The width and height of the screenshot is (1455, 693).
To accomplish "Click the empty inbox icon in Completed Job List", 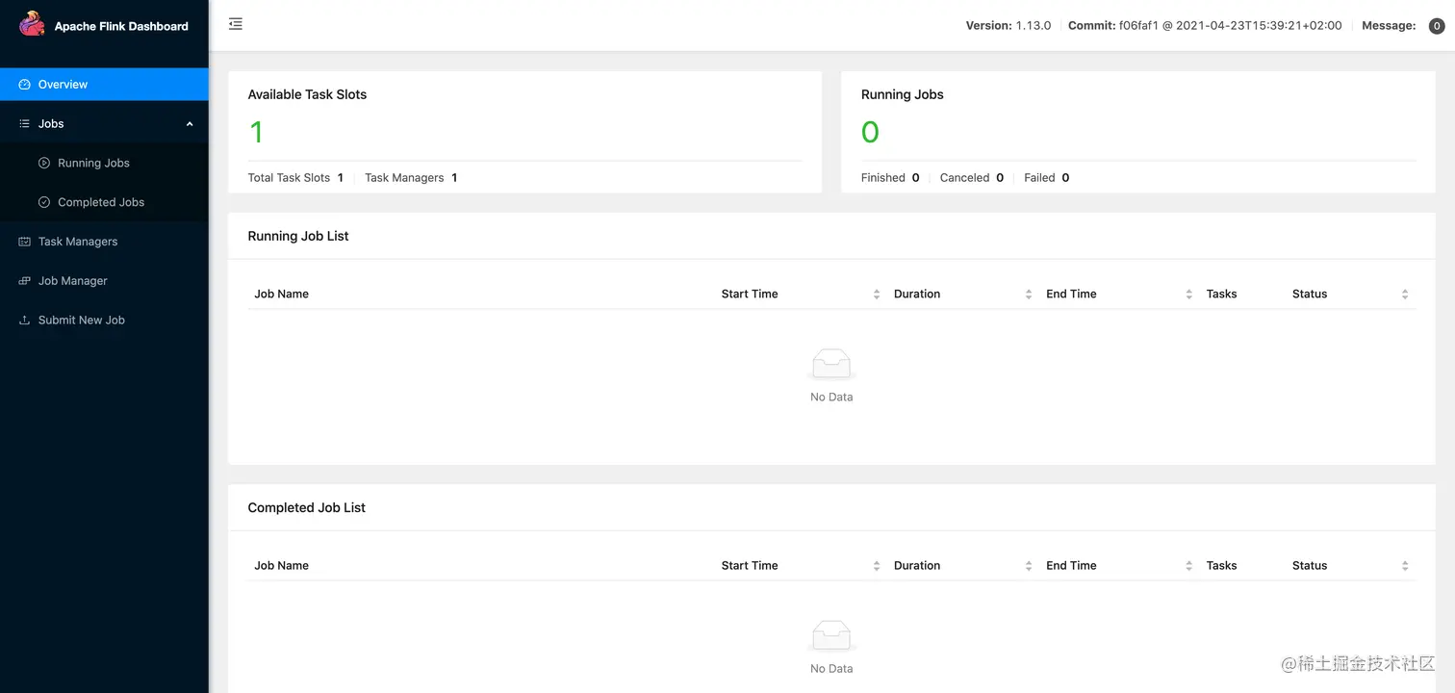I will click(831, 635).
